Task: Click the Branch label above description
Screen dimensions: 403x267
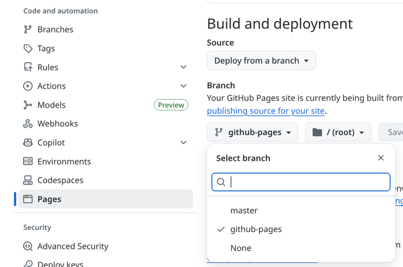Action: point(221,85)
